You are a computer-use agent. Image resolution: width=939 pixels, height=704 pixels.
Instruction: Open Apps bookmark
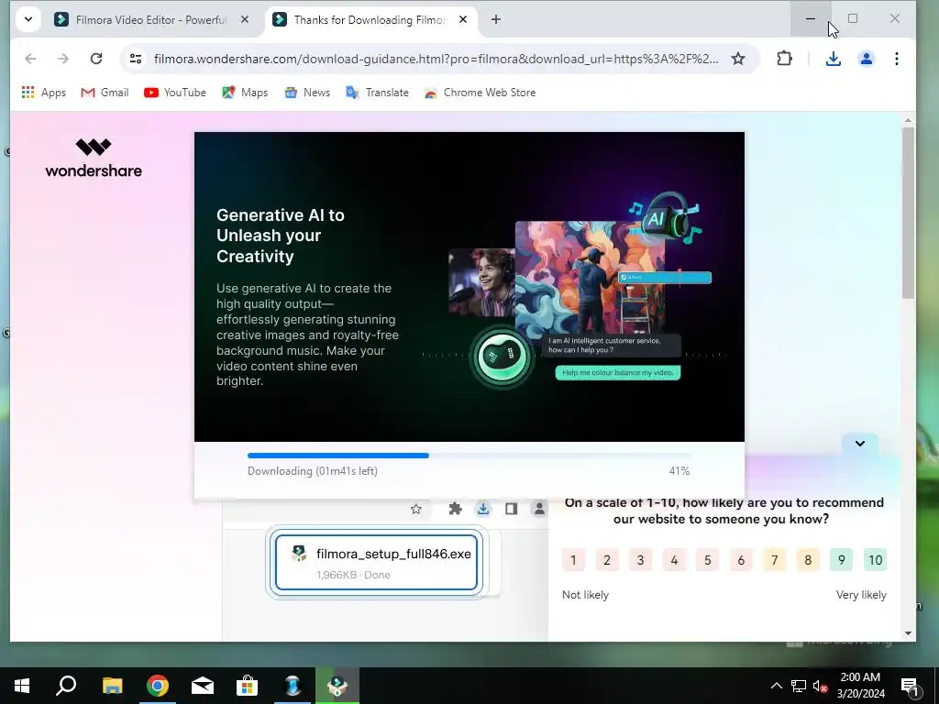(x=44, y=93)
